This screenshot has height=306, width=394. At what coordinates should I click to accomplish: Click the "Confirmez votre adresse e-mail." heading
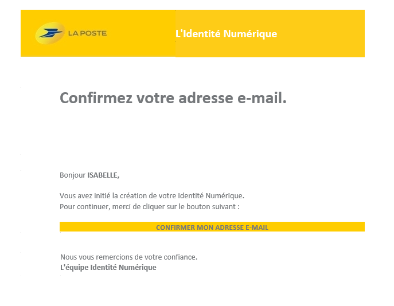(173, 99)
